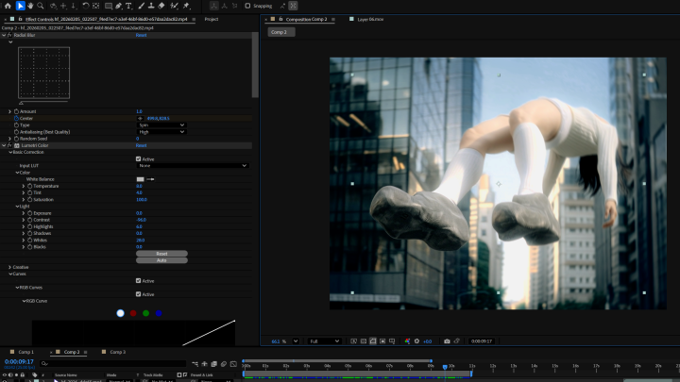Select the Pen tool
Image resolution: width=680 pixels, height=382 pixels.
[x=118, y=6]
